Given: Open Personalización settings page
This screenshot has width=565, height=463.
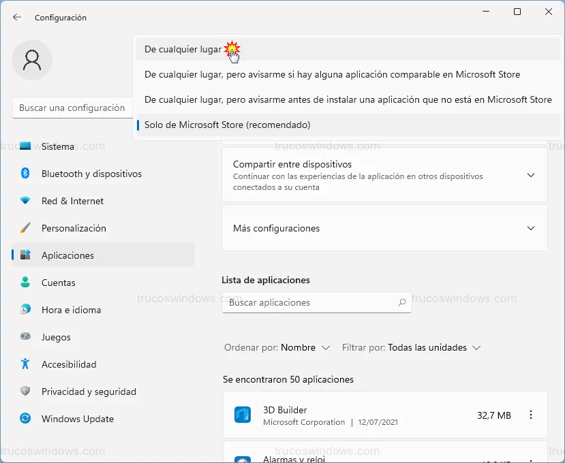Looking at the screenshot, I should tap(74, 228).
